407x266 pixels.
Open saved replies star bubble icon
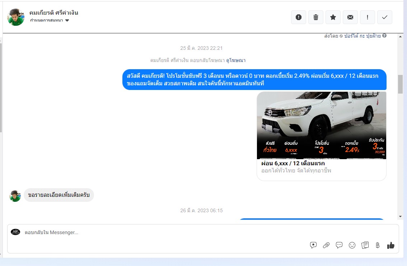pos(313,245)
